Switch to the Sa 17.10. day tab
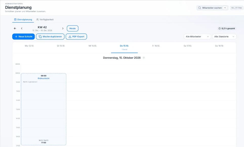244x147 pixels. click(188, 46)
